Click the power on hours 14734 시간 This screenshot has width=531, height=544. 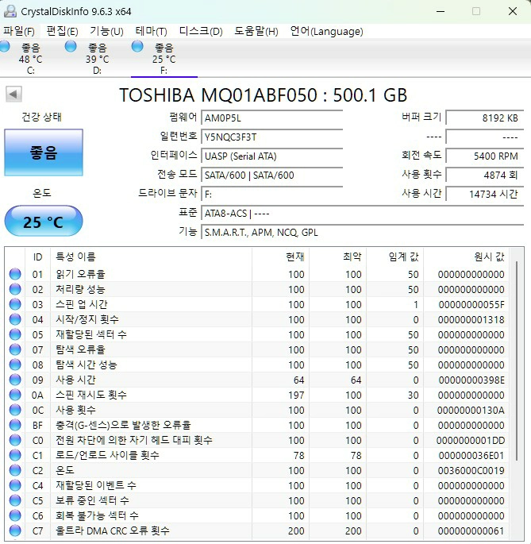[x=484, y=195]
